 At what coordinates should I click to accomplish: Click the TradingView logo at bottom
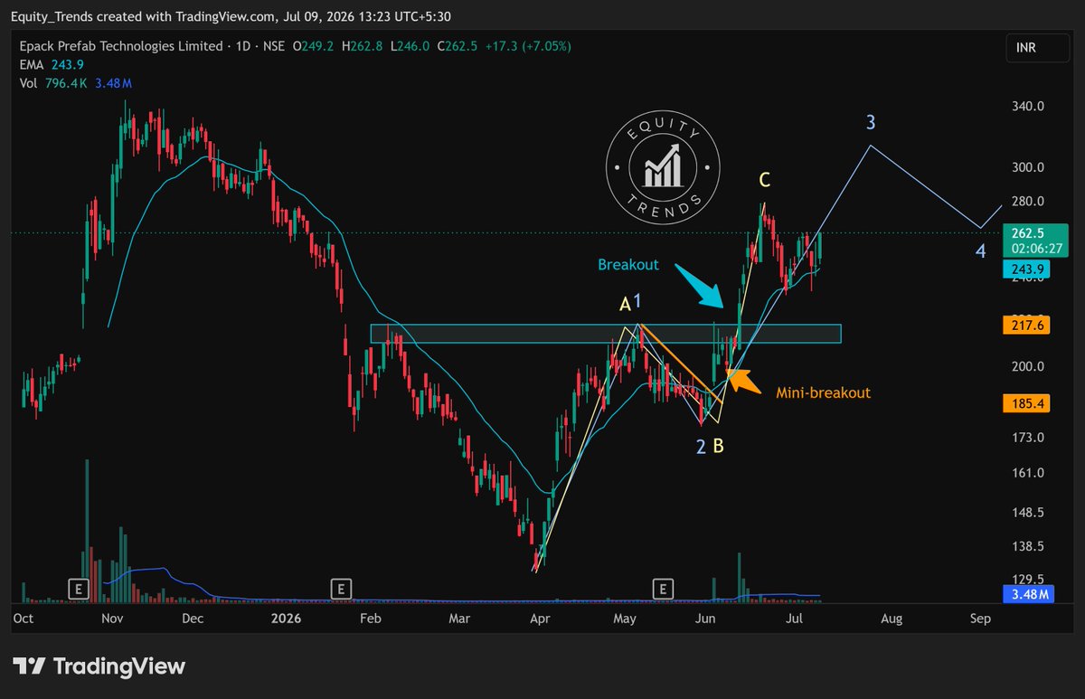click(x=99, y=666)
